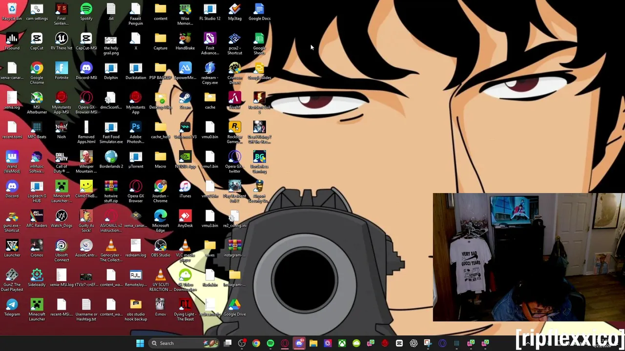
Task: Open Wand (WeMod) desktop icon
Action: tap(12, 162)
